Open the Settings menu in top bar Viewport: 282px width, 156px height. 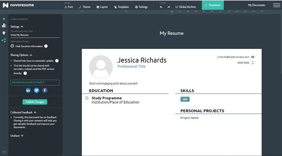[x=141, y=7]
